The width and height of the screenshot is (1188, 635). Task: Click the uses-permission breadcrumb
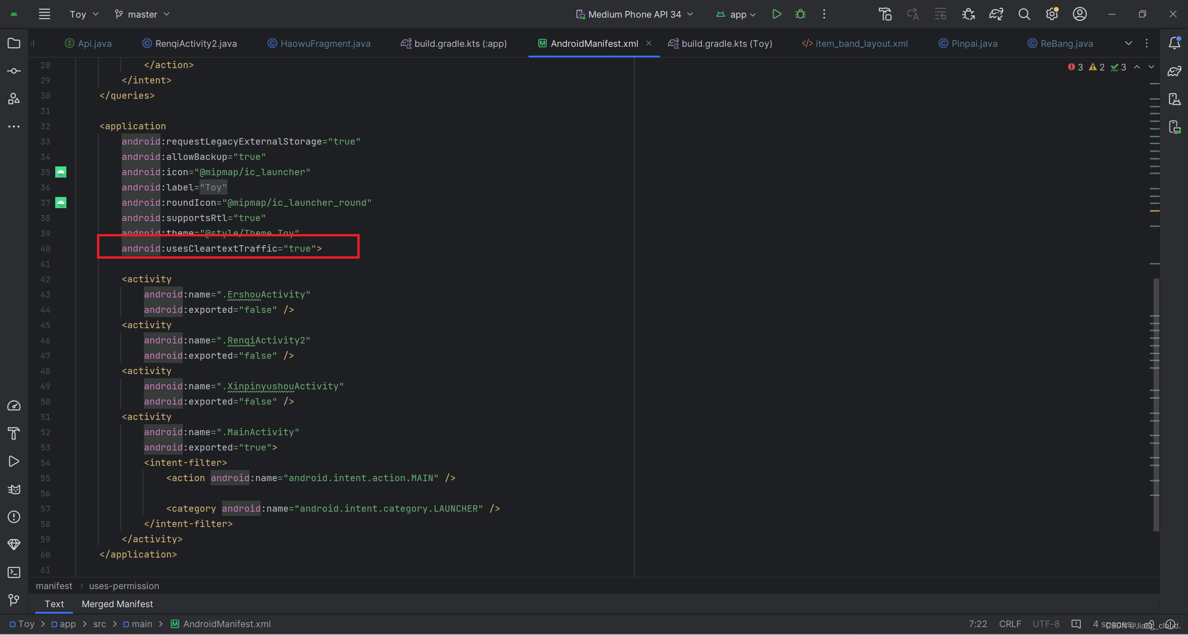click(123, 586)
